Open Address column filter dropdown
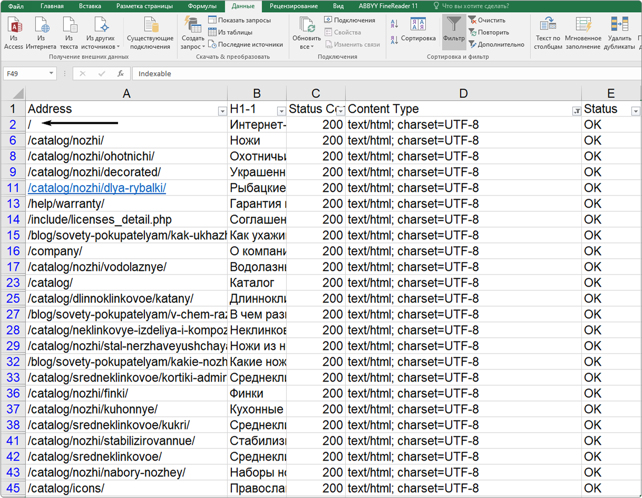This screenshot has width=642, height=498. tap(222, 111)
